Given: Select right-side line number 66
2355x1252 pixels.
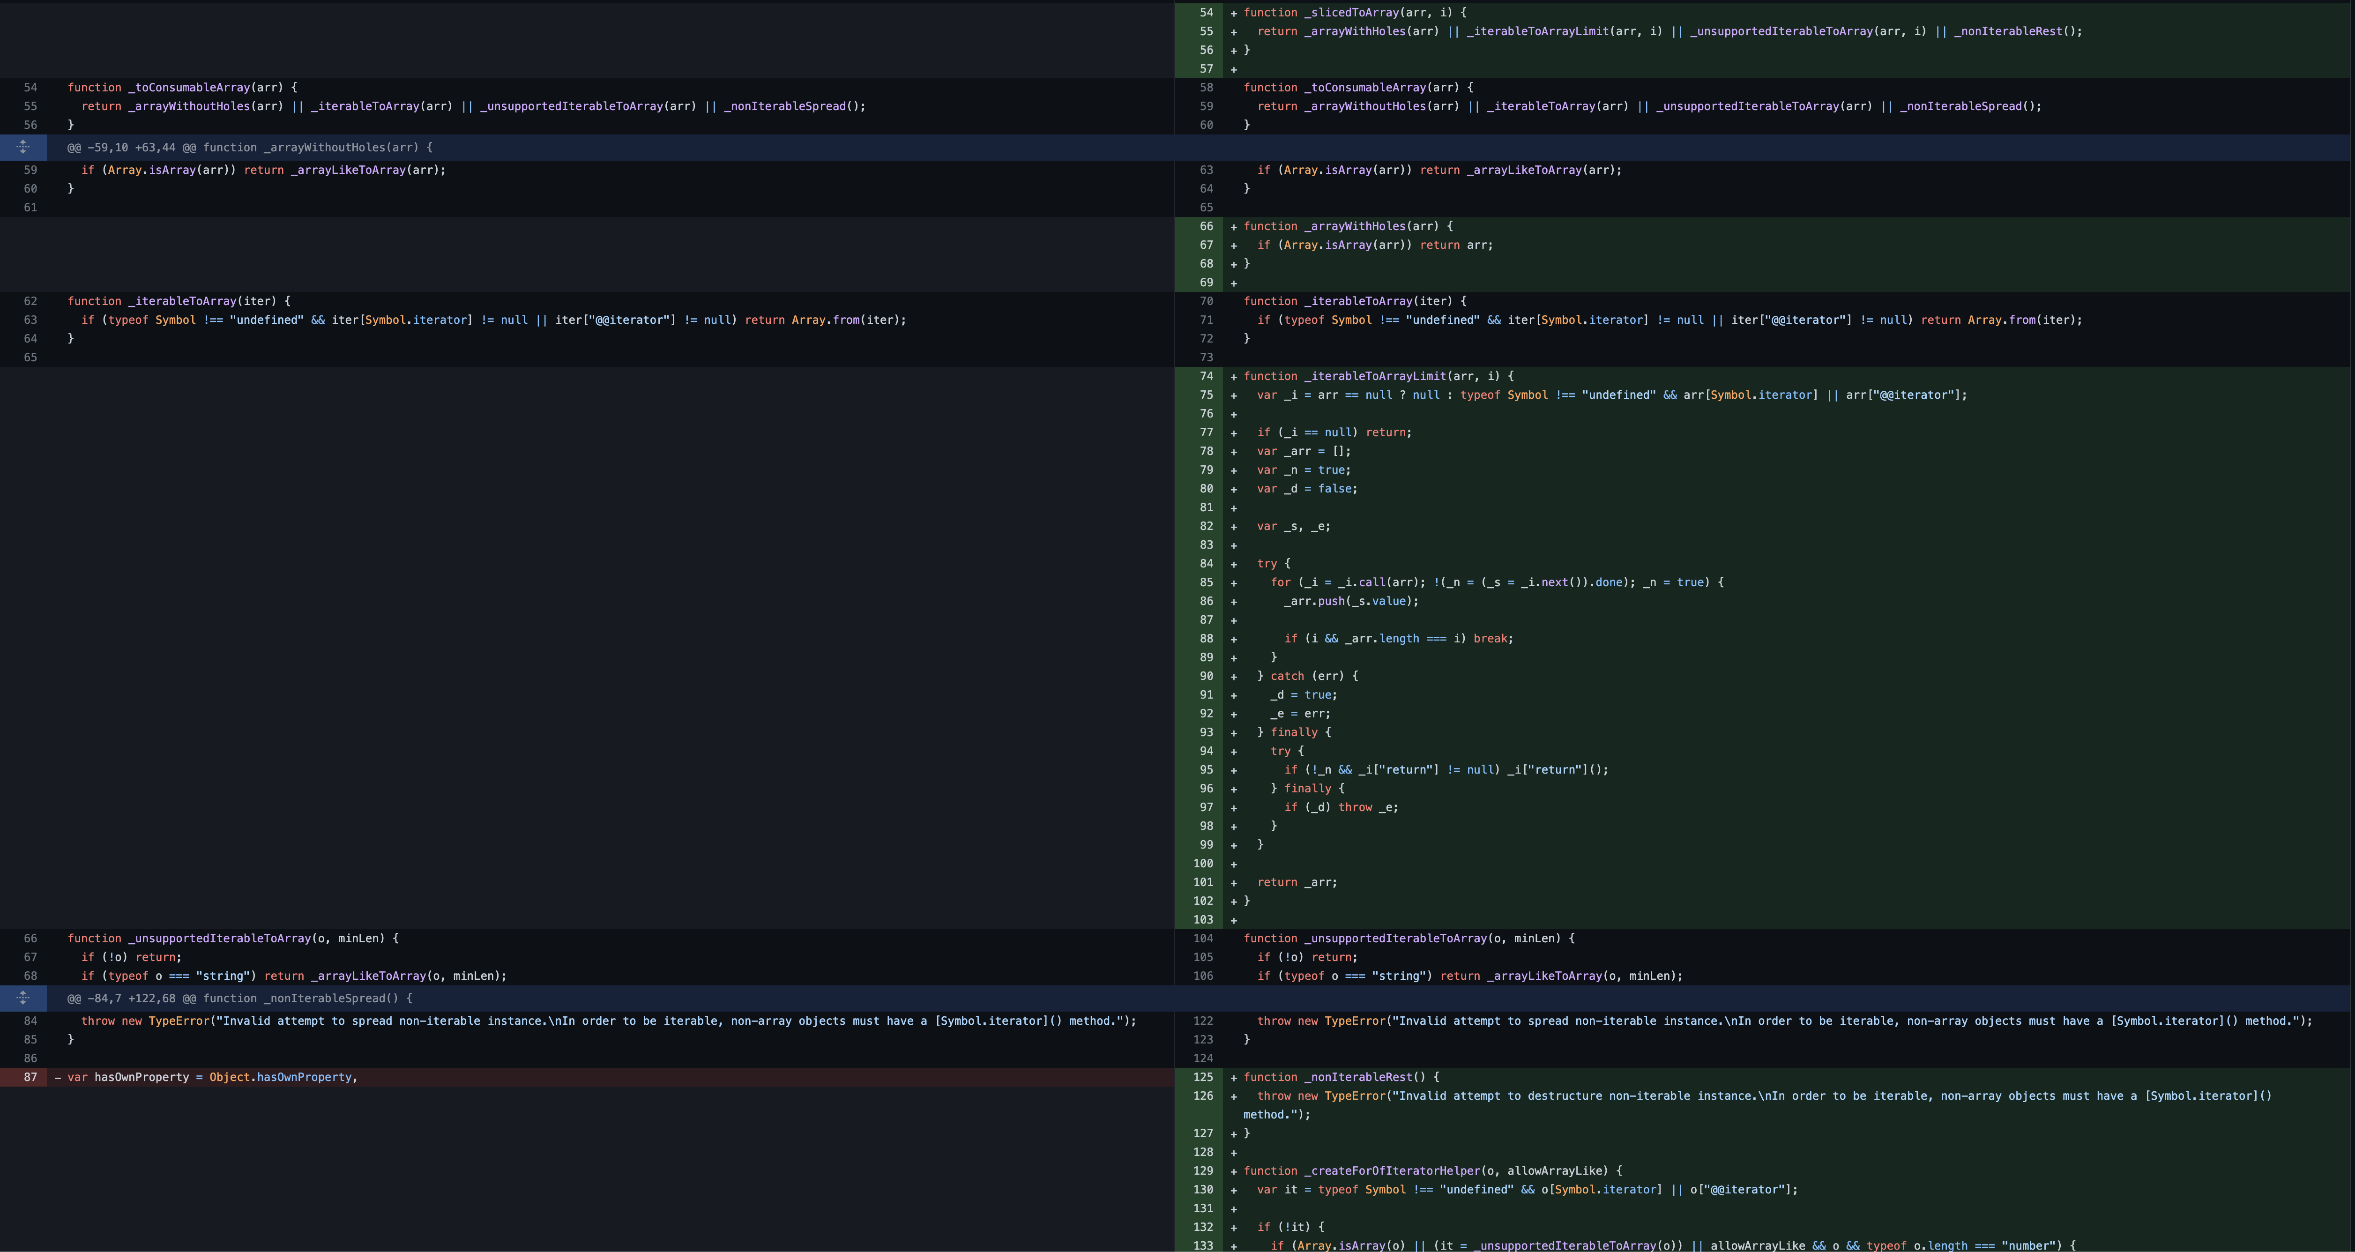Looking at the screenshot, I should pyautogui.click(x=1206, y=226).
